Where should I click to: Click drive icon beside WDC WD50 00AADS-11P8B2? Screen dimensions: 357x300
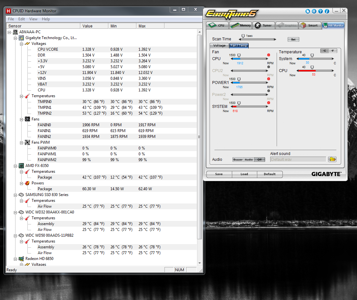tap(21, 235)
